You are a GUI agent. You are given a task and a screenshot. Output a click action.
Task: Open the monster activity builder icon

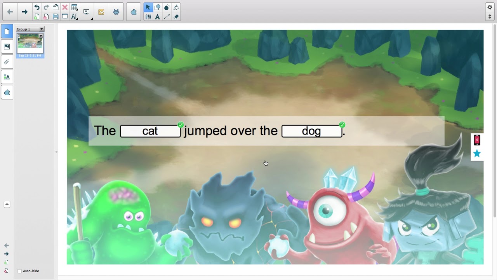pos(116,12)
